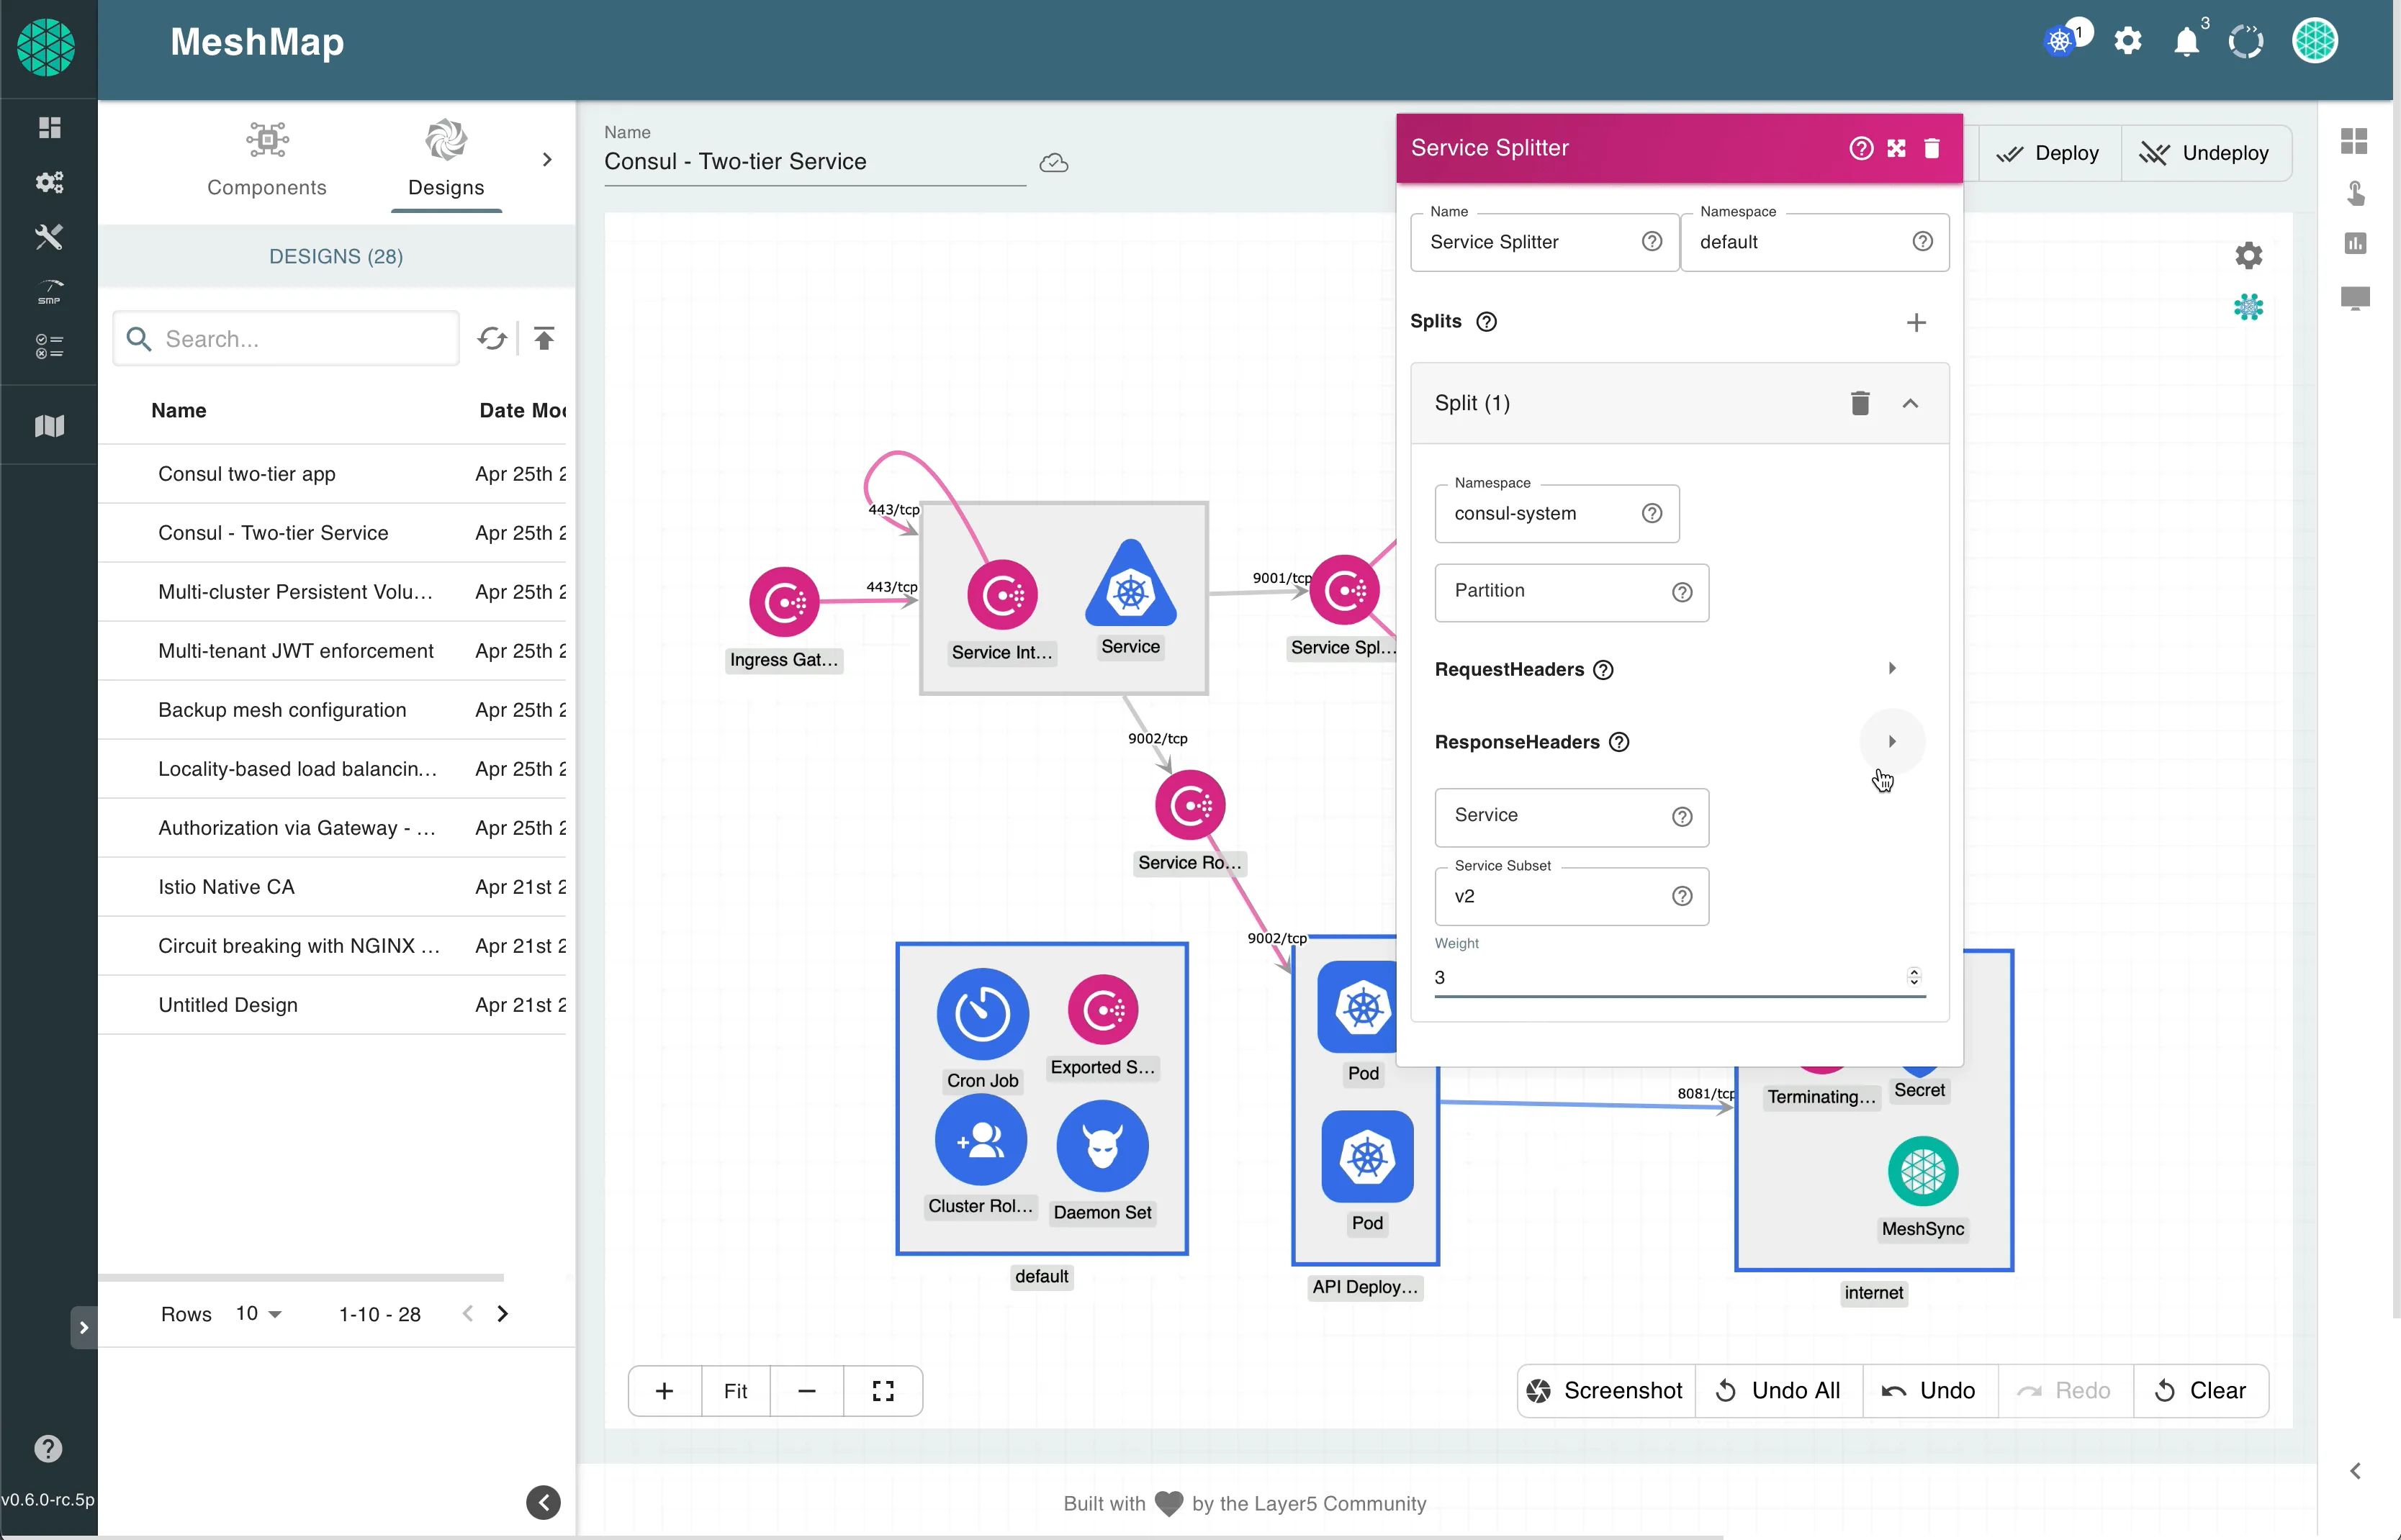The image size is (2401, 1540).
Task: Select the Cron Job component icon
Action: [982, 1010]
